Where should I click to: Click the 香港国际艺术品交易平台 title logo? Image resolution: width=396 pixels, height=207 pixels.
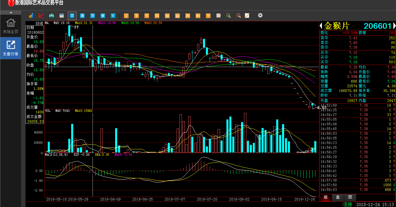tap(36, 3)
